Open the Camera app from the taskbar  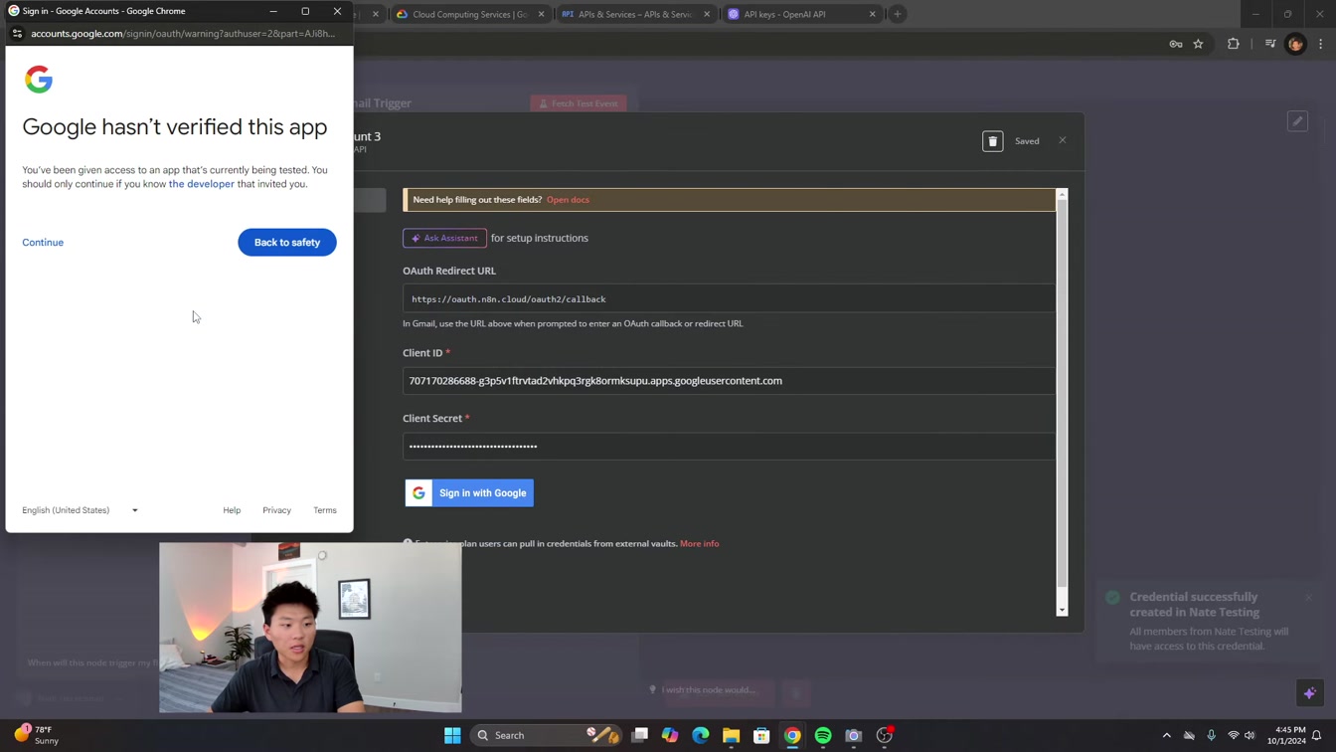pos(854,736)
